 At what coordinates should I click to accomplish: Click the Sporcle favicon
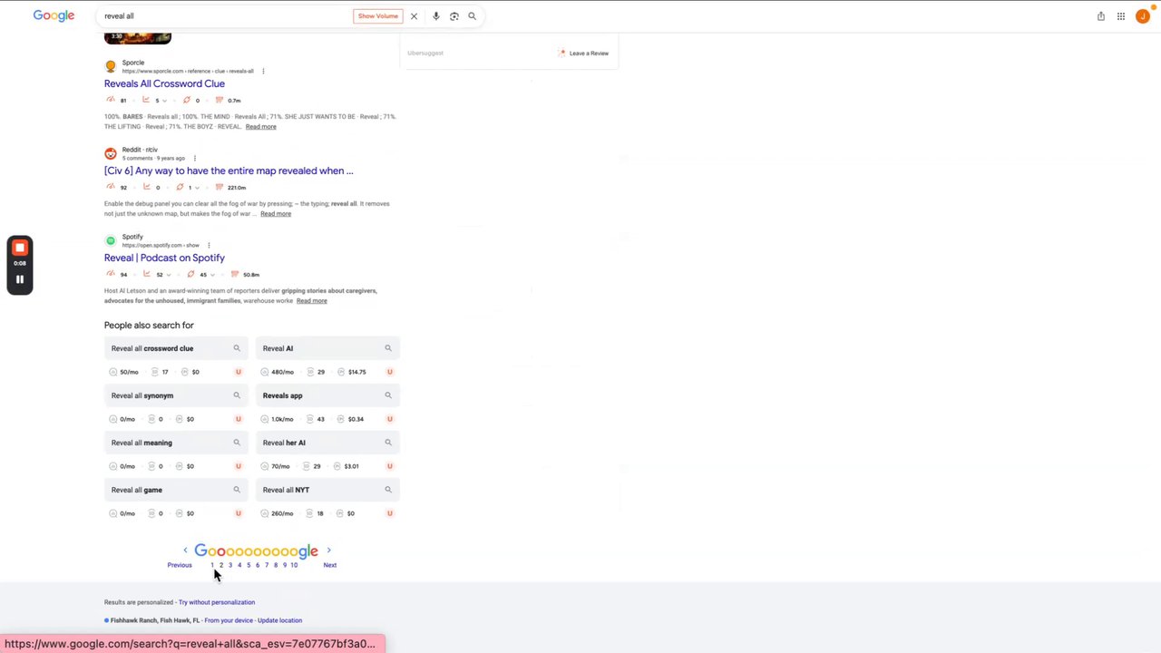111,66
